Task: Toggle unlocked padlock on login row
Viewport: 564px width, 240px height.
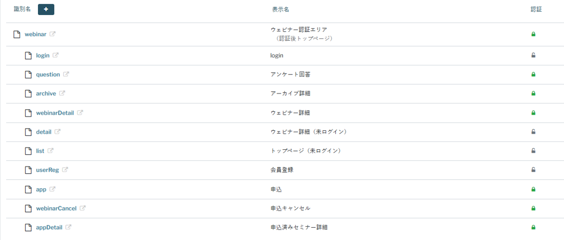Action: coord(533,55)
